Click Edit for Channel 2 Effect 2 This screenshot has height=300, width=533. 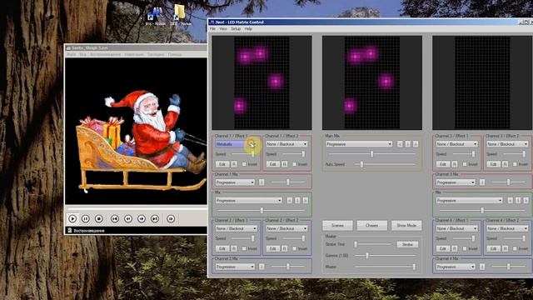(272, 248)
